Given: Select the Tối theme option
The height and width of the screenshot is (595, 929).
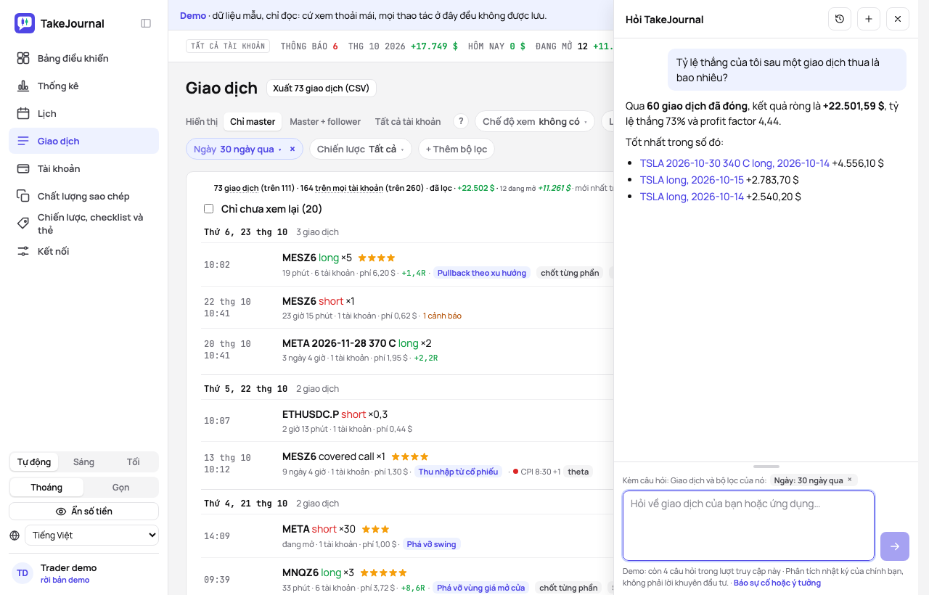Looking at the screenshot, I should [134, 462].
